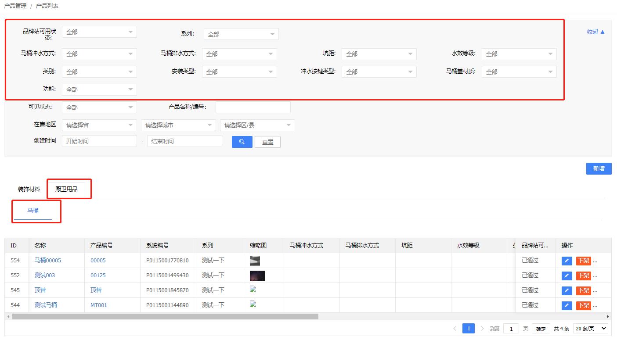Image resolution: width=617 pixels, height=340 pixels.
Task: Click edit pencil icon for 测试马桶 row
Action: point(566,306)
